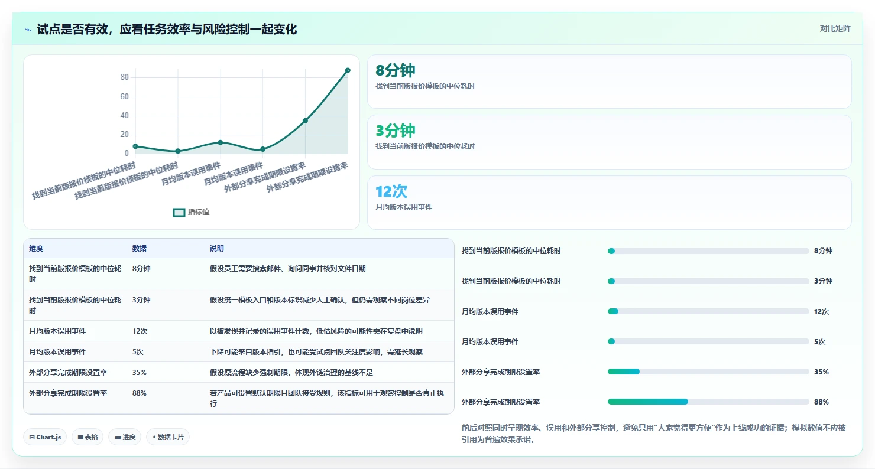Click the 指标值 legend swatch under the chart
The image size is (875, 469).
pos(179,212)
